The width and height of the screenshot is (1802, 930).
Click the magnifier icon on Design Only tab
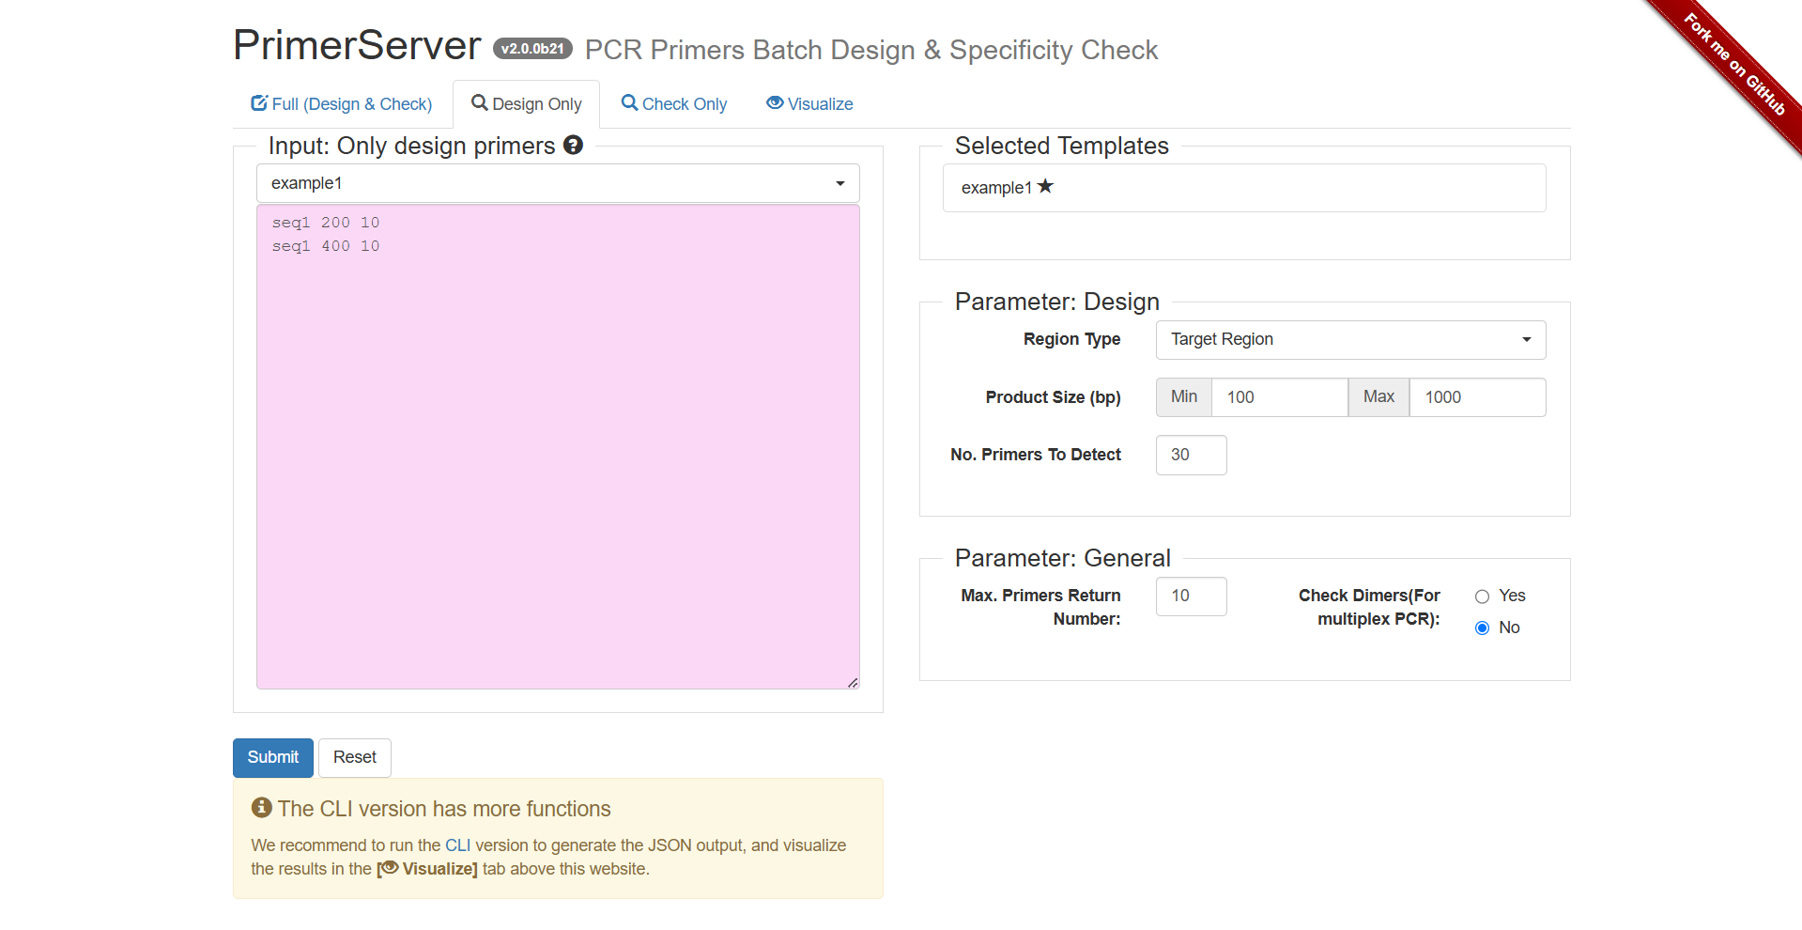point(481,103)
